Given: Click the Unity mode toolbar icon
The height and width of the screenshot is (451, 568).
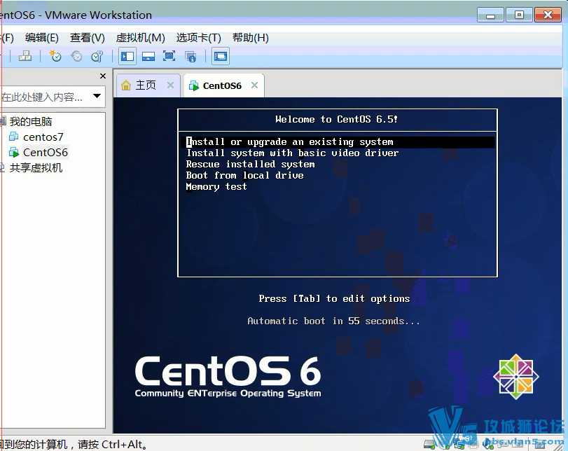Looking at the screenshot, I should click(x=191, y=56).
